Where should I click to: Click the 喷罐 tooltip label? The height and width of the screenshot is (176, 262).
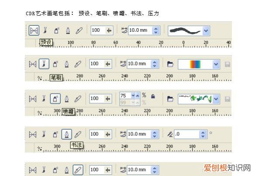[x=69, y=112]
